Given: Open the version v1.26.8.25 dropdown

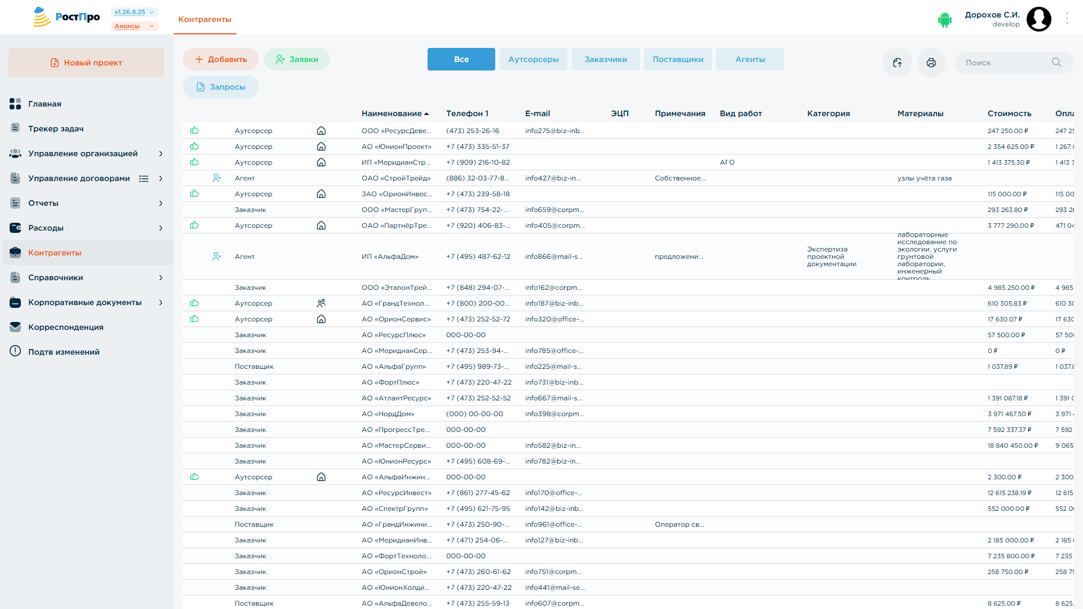Looking at the screenshot, I should point(134,12).
